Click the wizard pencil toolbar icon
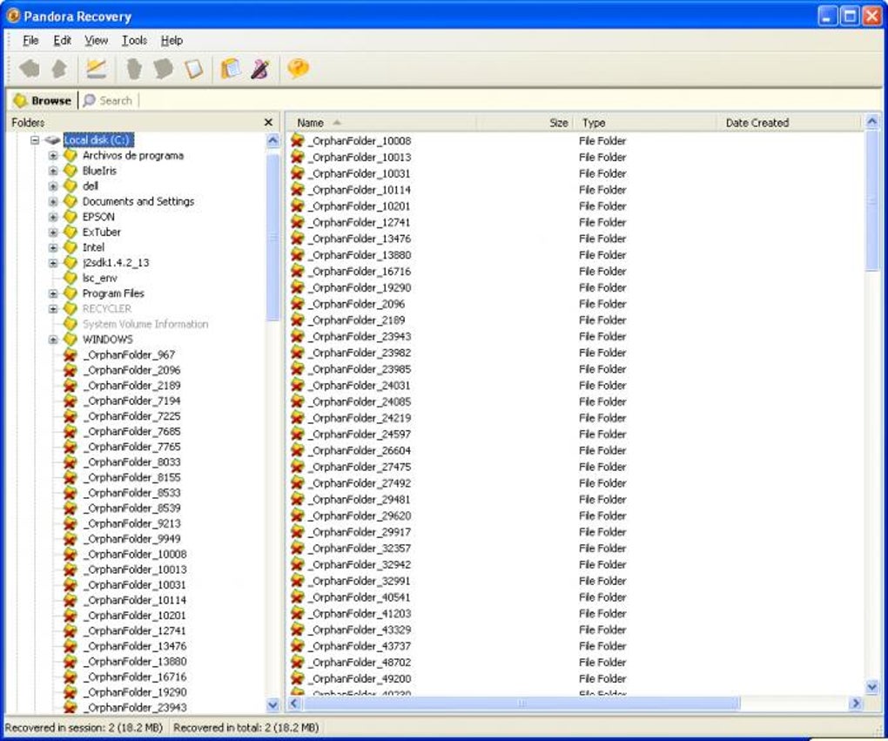This screenshot has height=741, width=888. [x=96, y=69]
